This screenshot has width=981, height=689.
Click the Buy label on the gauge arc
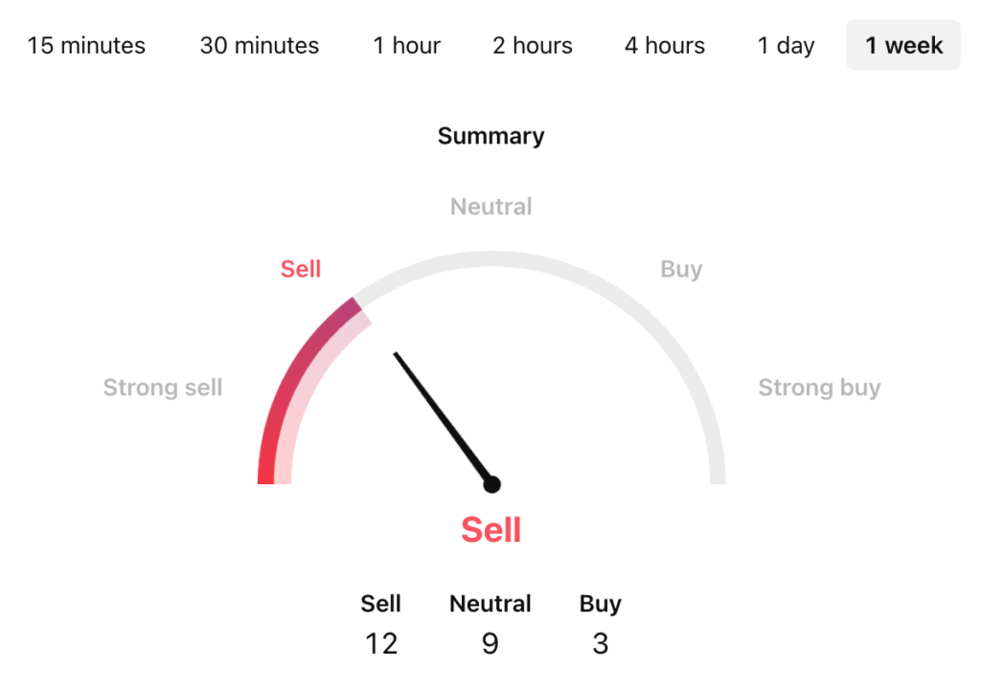[x=681, y=270]
